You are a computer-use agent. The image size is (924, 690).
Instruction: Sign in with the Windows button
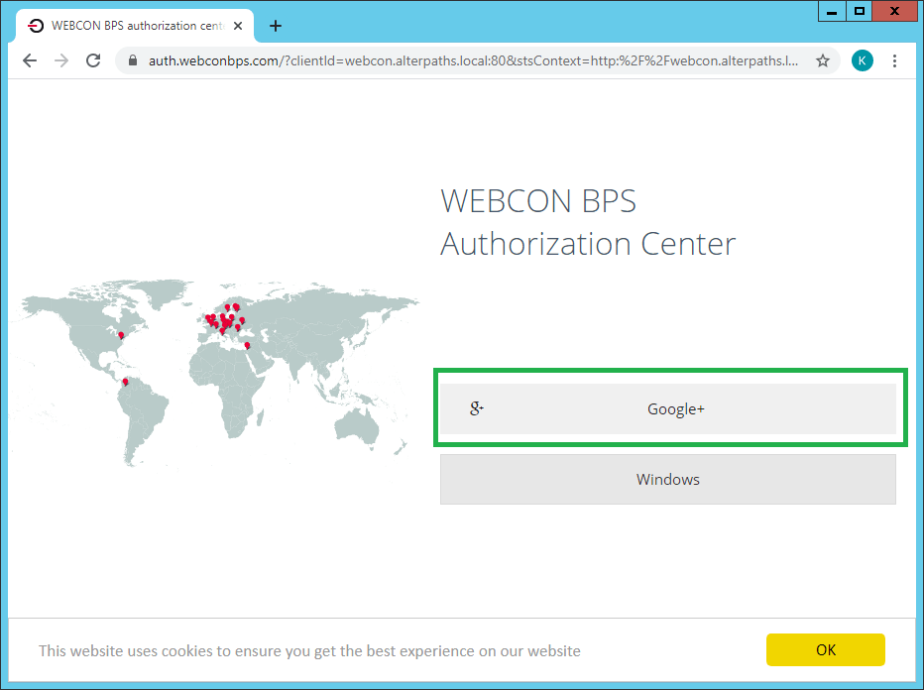667,479
